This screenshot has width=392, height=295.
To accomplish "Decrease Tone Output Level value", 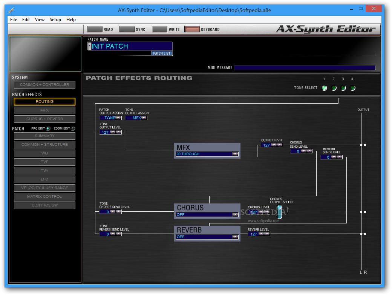I will coord(113,132).
